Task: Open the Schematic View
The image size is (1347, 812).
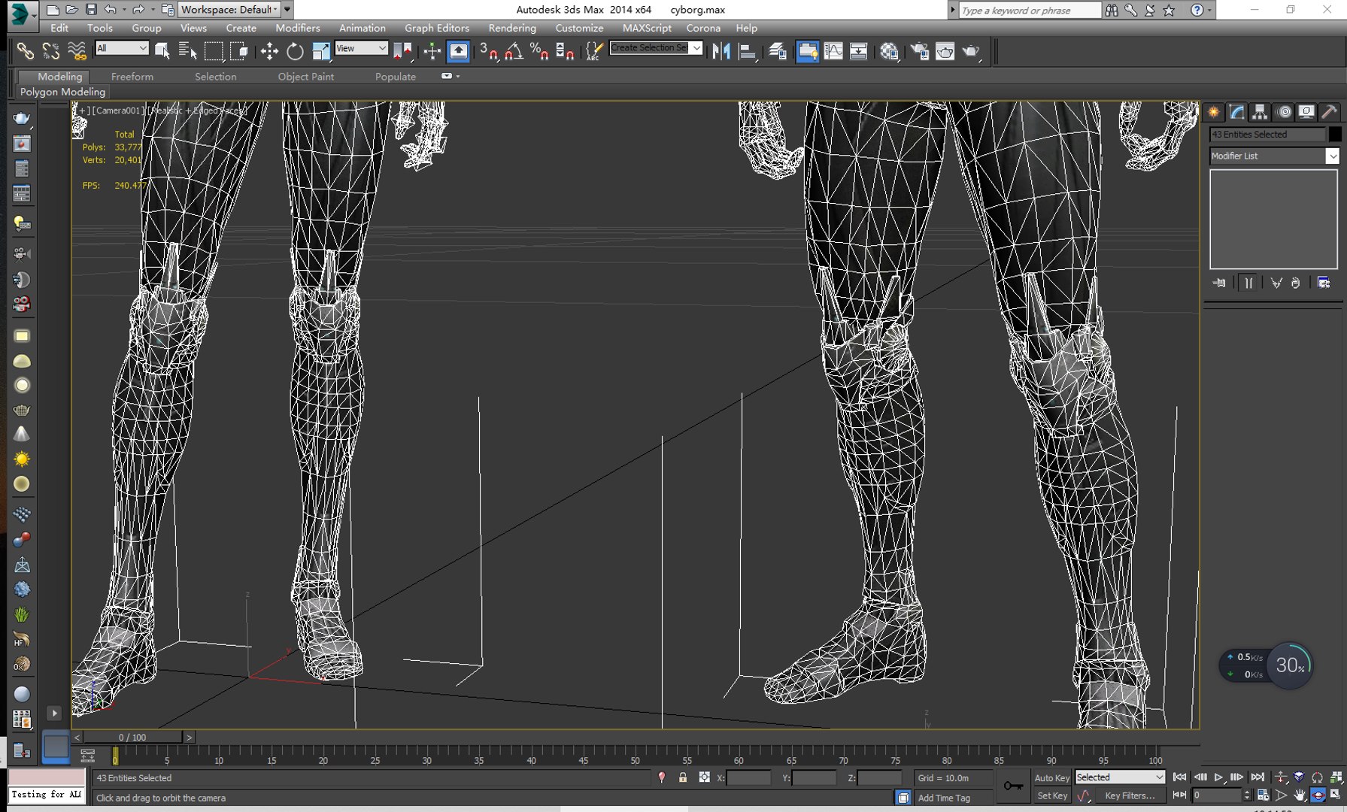Action: pyautogui.click(x=859, y=51)
